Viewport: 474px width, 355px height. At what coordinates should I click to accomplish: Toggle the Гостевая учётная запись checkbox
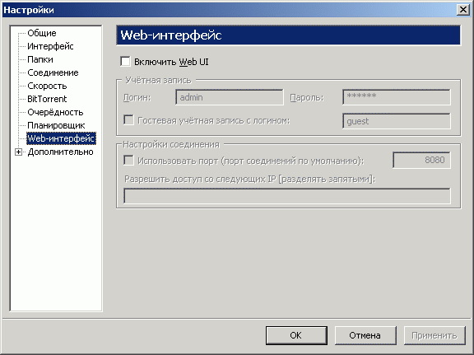pyautogui.click(x=128, y=120)
